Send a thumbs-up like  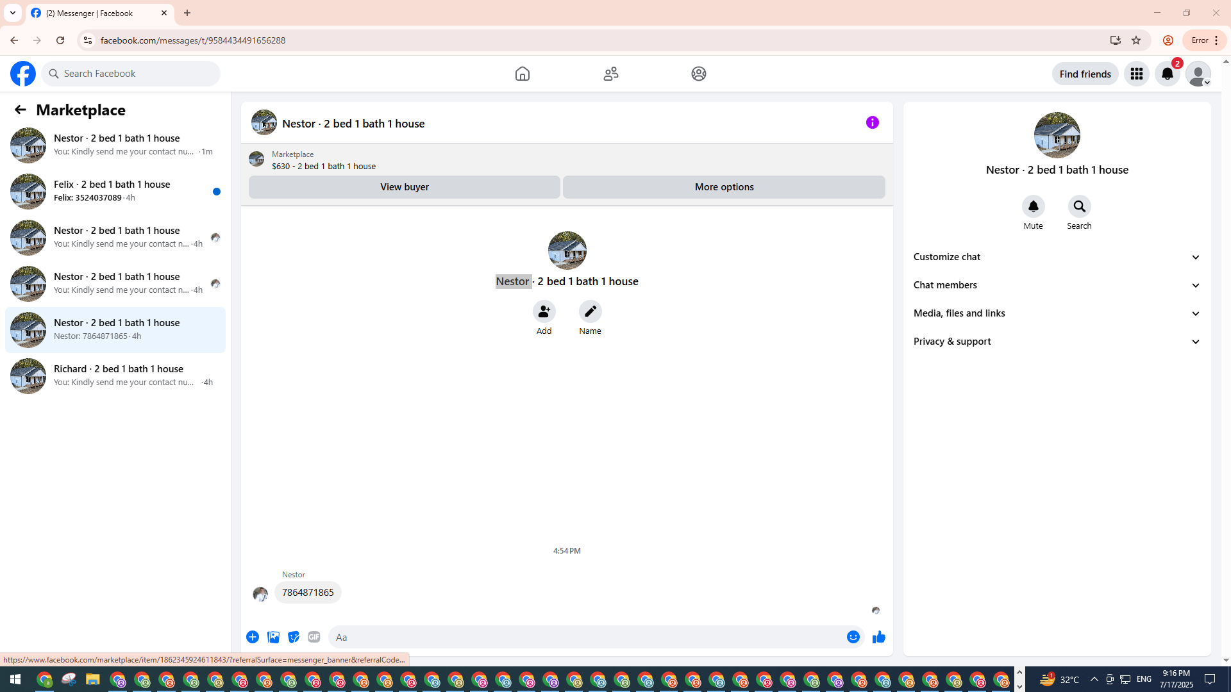point(879,637)
